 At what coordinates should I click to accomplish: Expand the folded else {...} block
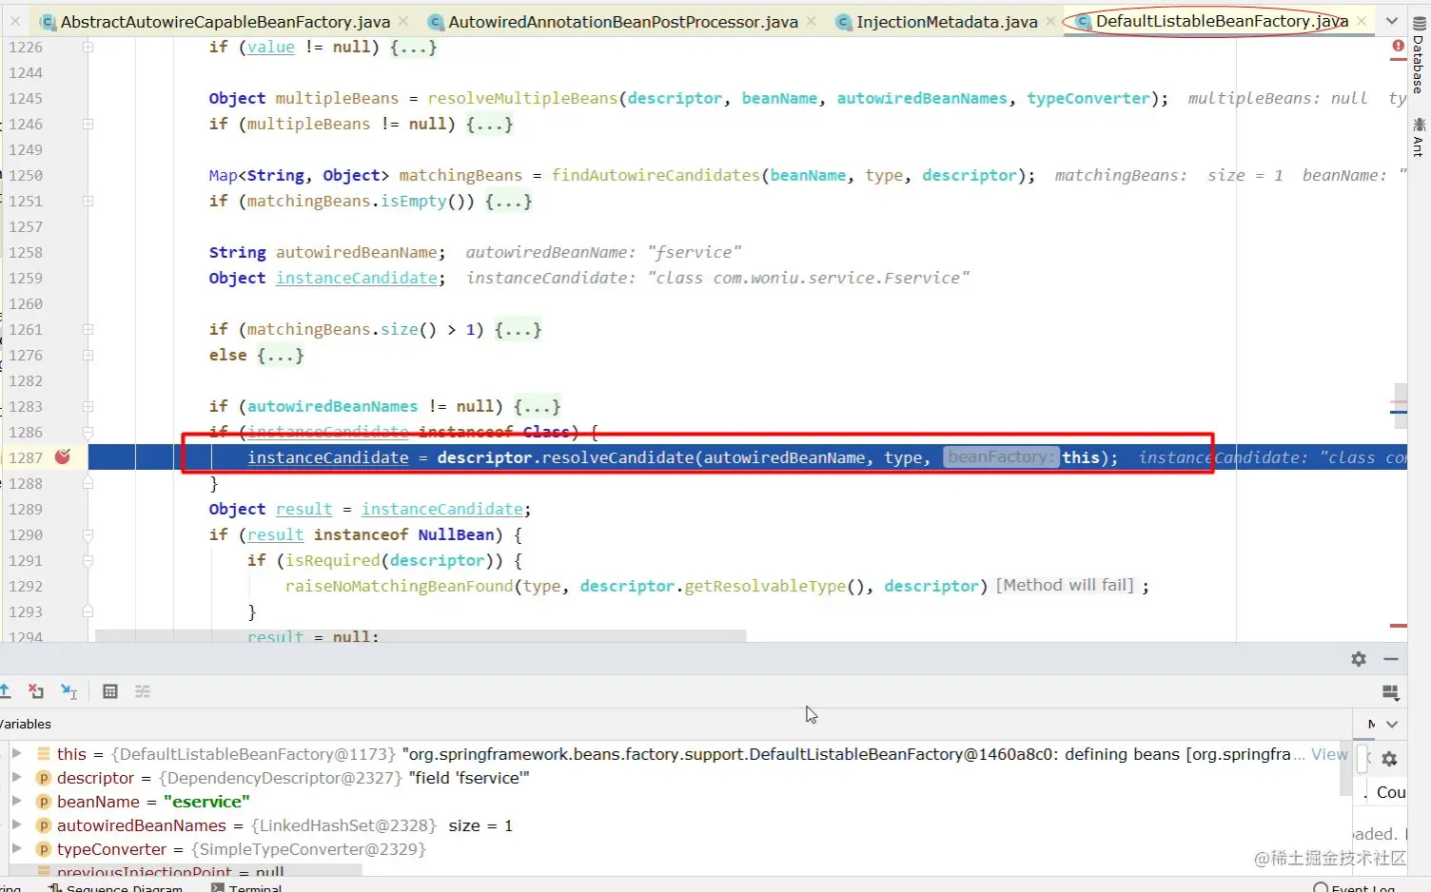(280, 355)
